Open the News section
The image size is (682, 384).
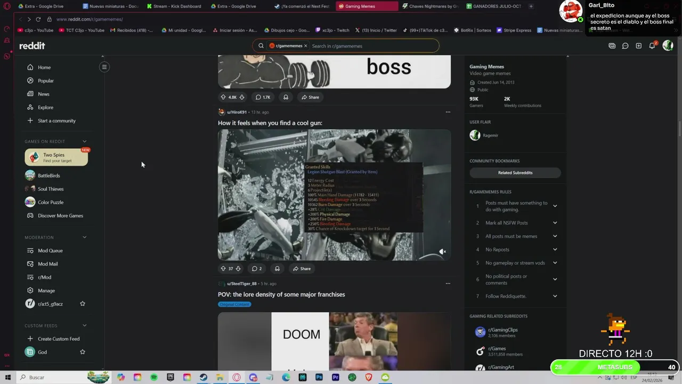(x=43, y=94)
